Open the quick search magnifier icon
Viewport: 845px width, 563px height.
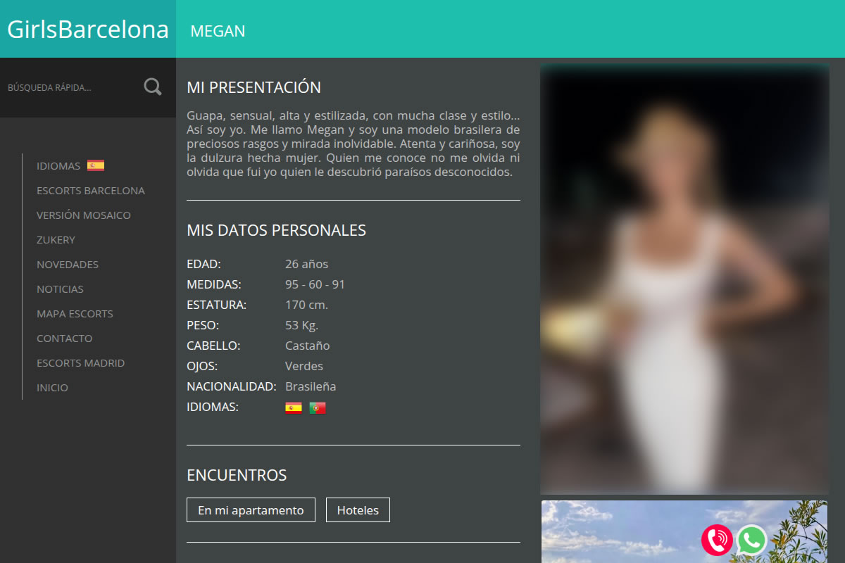pos(152,86)
